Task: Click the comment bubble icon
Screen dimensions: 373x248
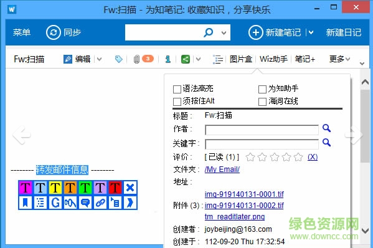Action: pyautogui.click(x=85, y=203)
